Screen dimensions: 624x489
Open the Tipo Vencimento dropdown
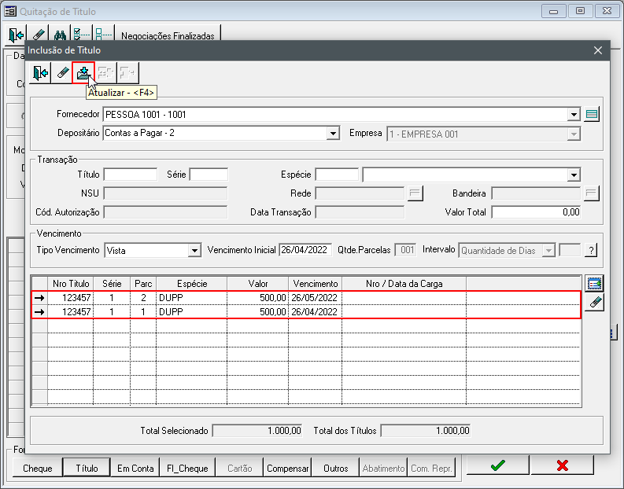coord(194,251)
